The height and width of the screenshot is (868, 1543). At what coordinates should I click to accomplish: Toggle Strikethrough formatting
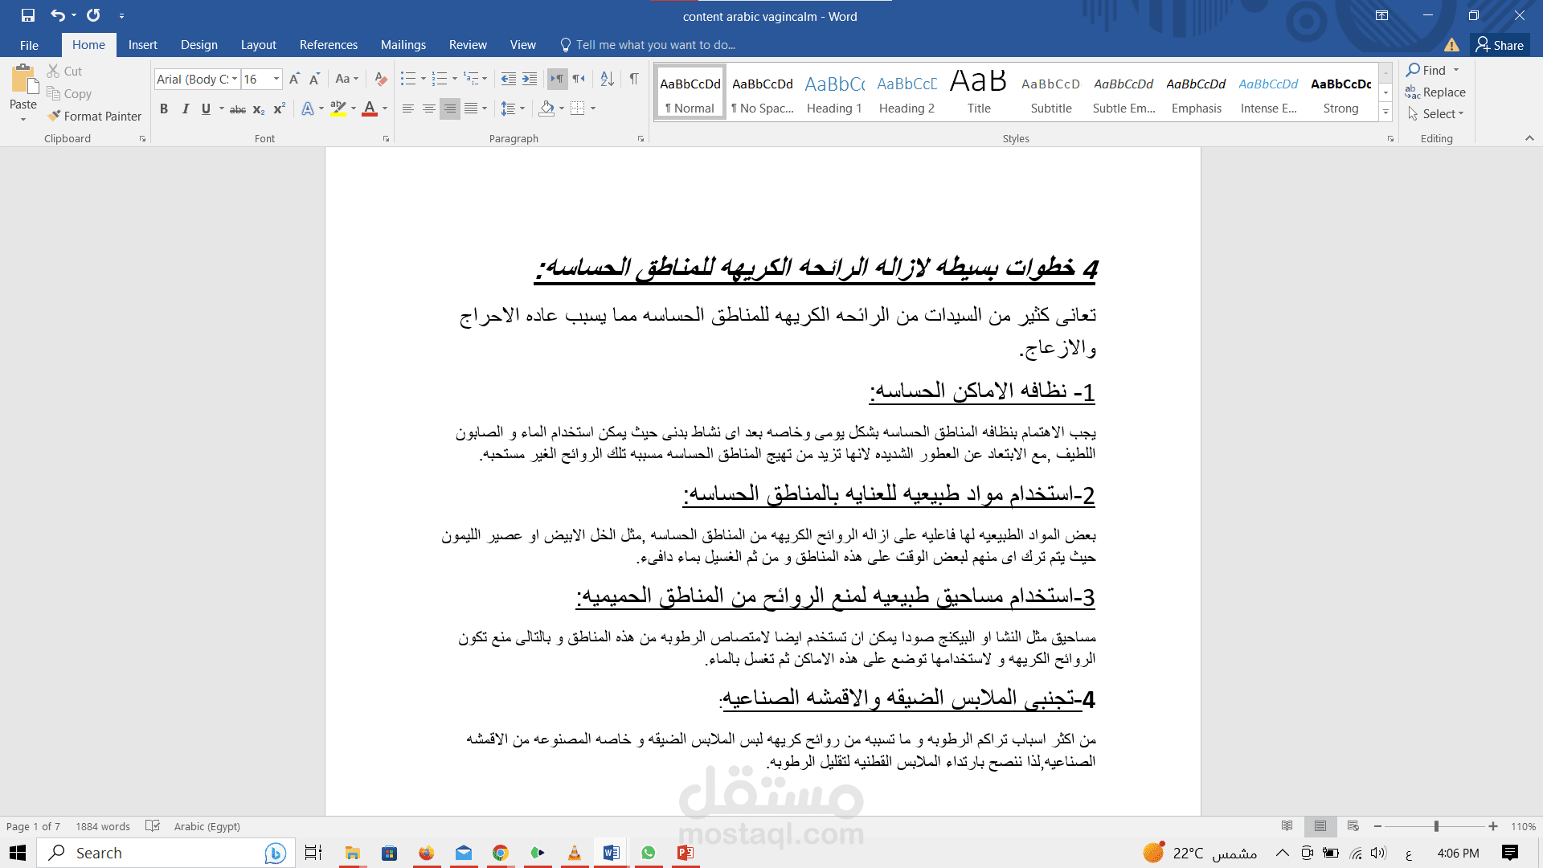[238, 109]
